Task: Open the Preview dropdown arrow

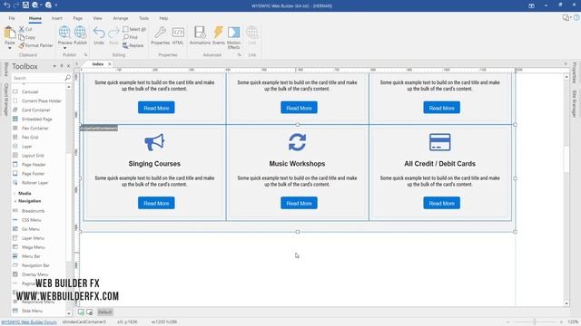Action: (x=64, y=48)
